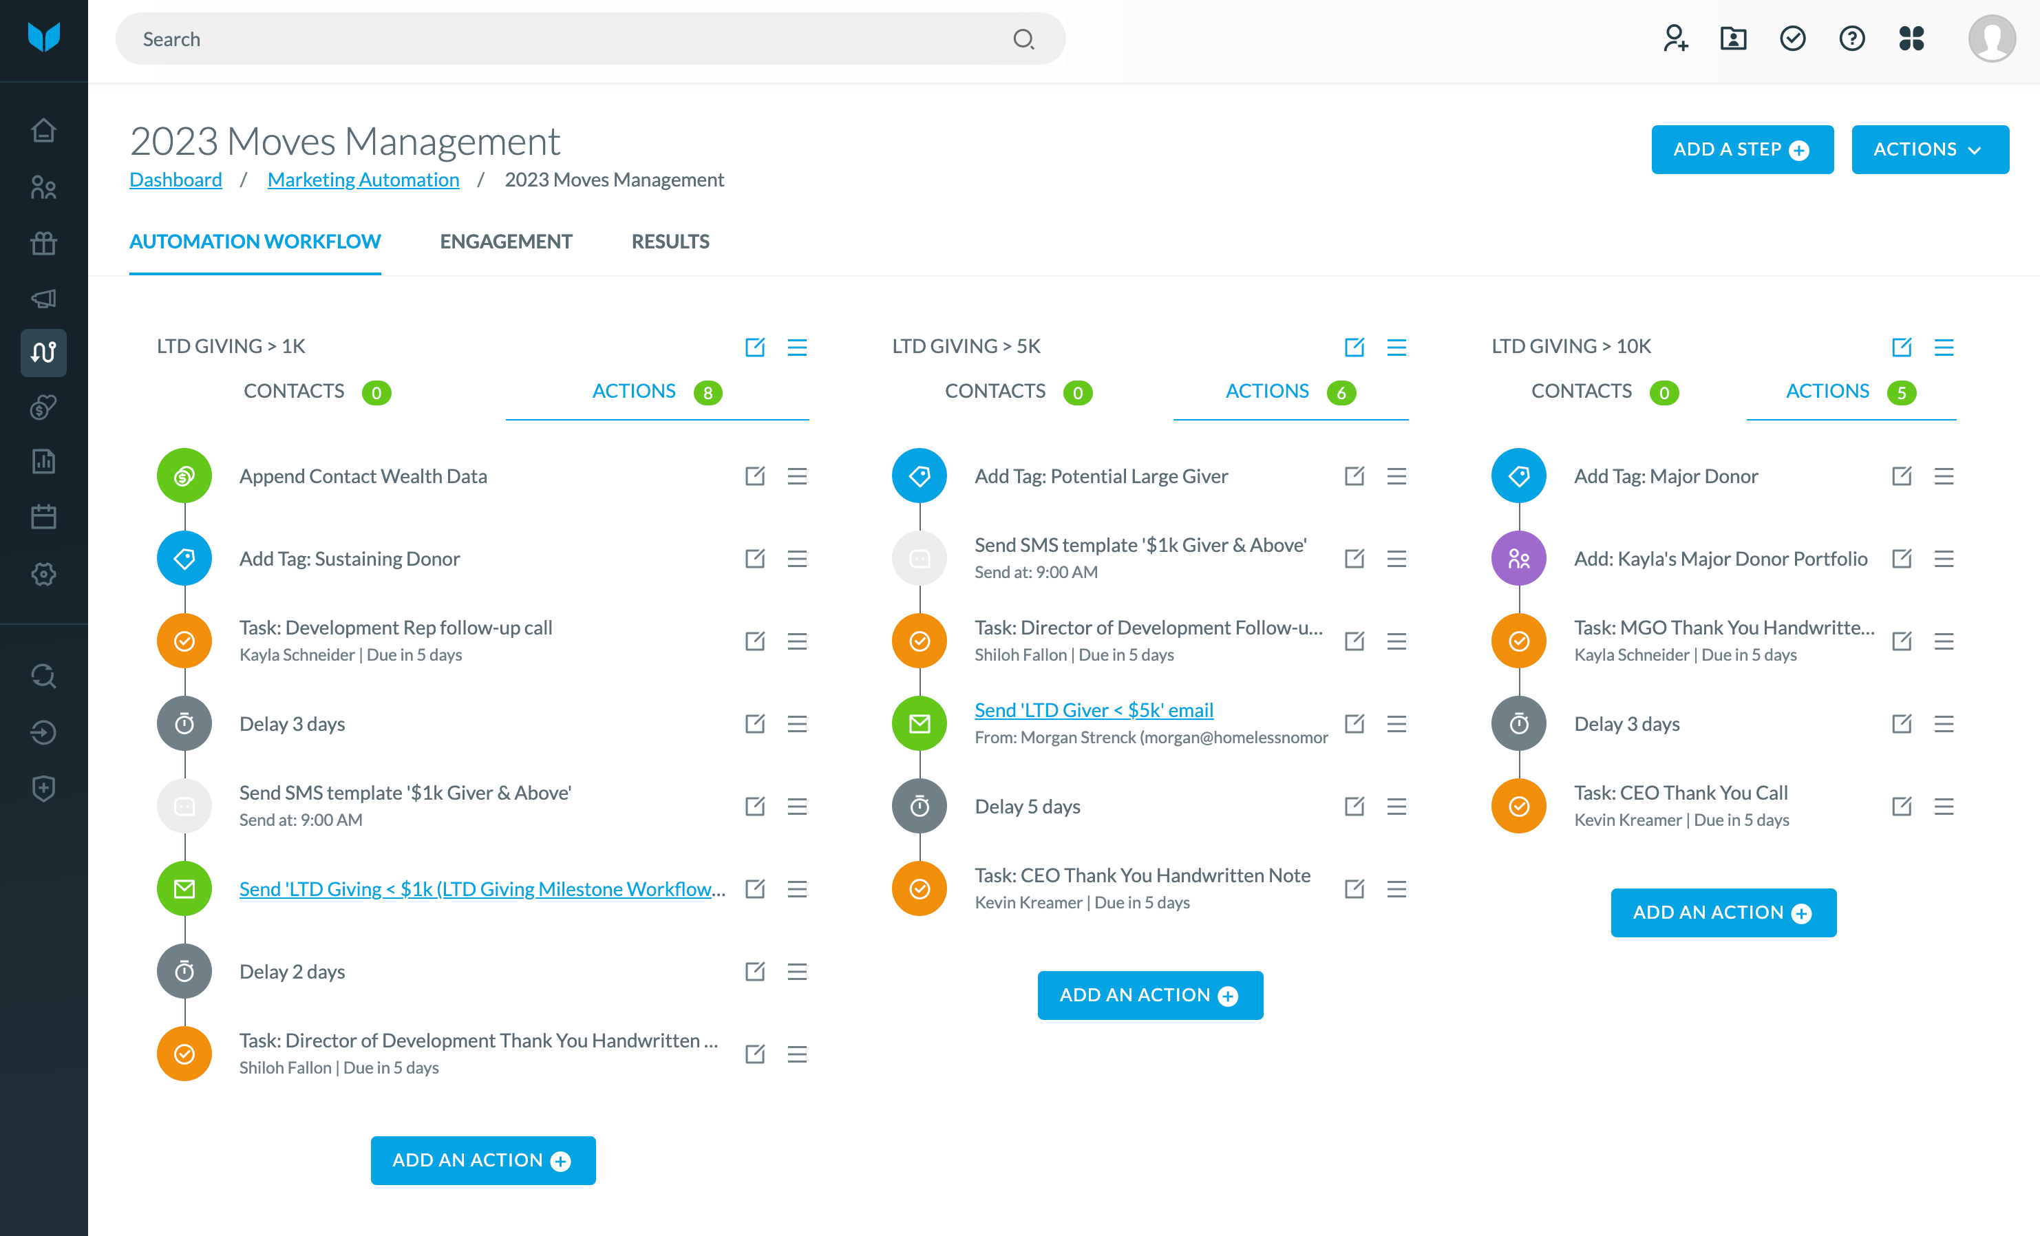The width and height of the screenshot is (2040, 1236).
Task: Click the tag icon on LTD GIVING > 5K
Action: (921, 473)
